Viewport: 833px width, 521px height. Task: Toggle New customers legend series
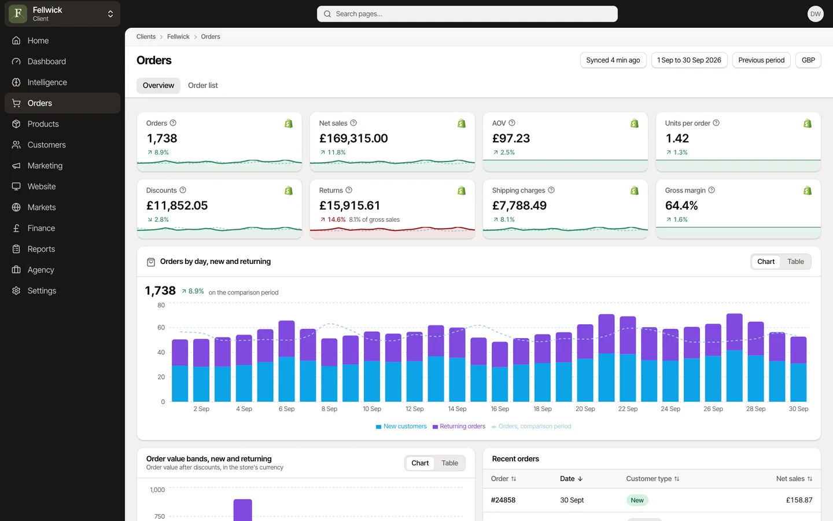coord(401,426)
